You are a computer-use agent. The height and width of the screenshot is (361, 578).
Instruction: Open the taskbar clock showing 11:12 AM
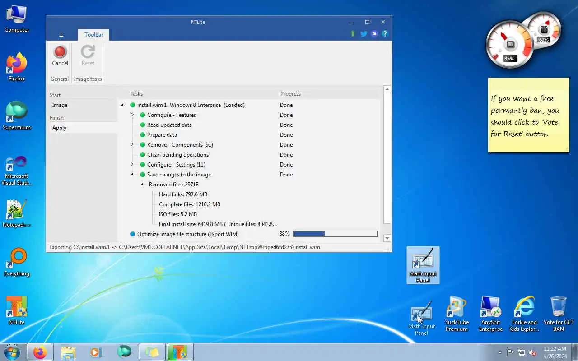click(555, 352)
